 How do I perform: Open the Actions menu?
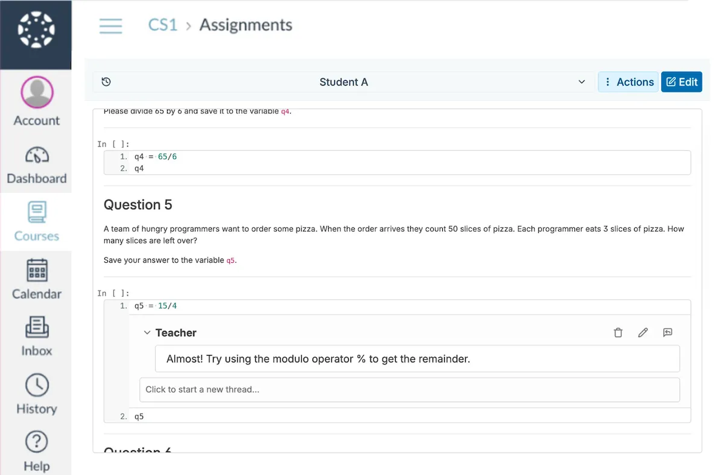tap(628, 81)
